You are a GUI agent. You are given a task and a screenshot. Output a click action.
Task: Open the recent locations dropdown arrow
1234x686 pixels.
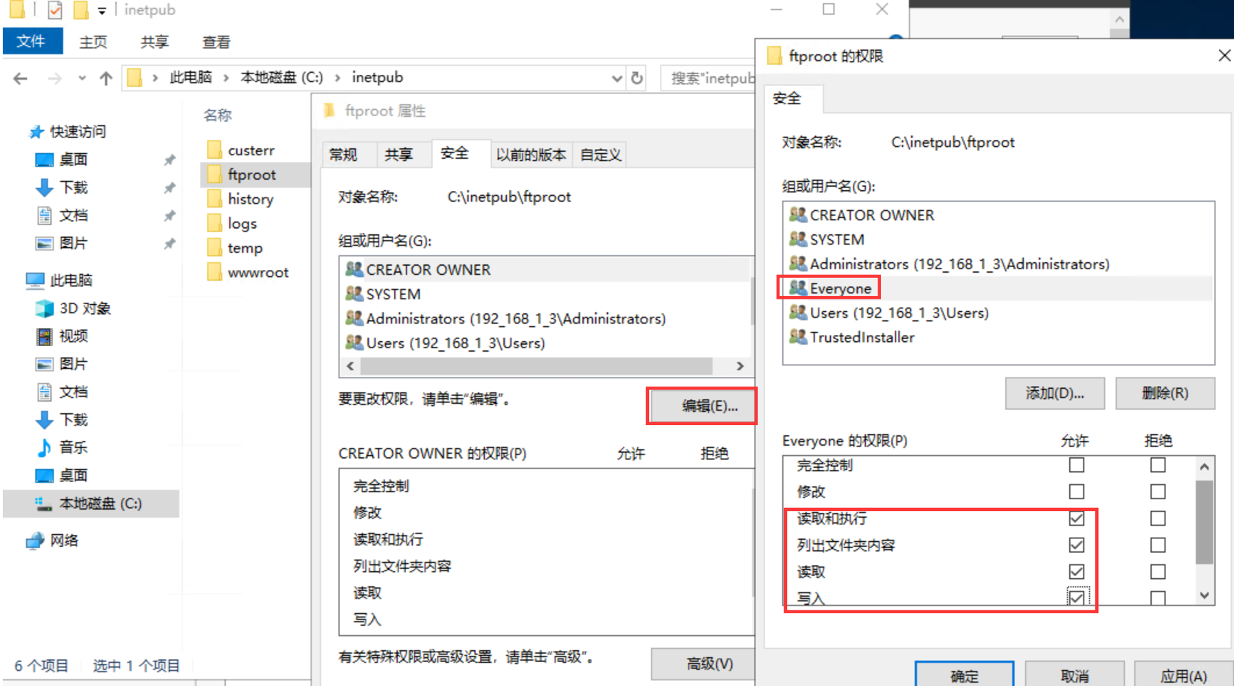point(82,78)
